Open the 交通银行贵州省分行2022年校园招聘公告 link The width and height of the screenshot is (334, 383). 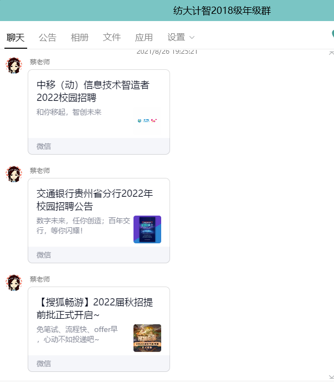pos(95,200)
